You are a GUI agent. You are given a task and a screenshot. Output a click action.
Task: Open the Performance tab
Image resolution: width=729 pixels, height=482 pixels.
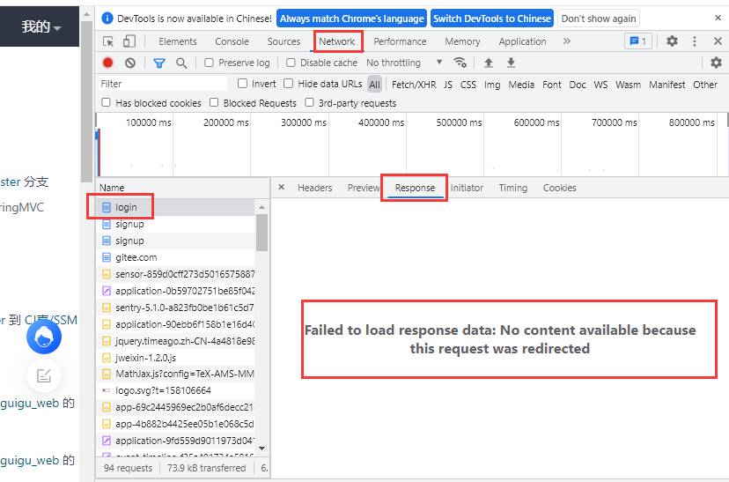coord(400,41)
